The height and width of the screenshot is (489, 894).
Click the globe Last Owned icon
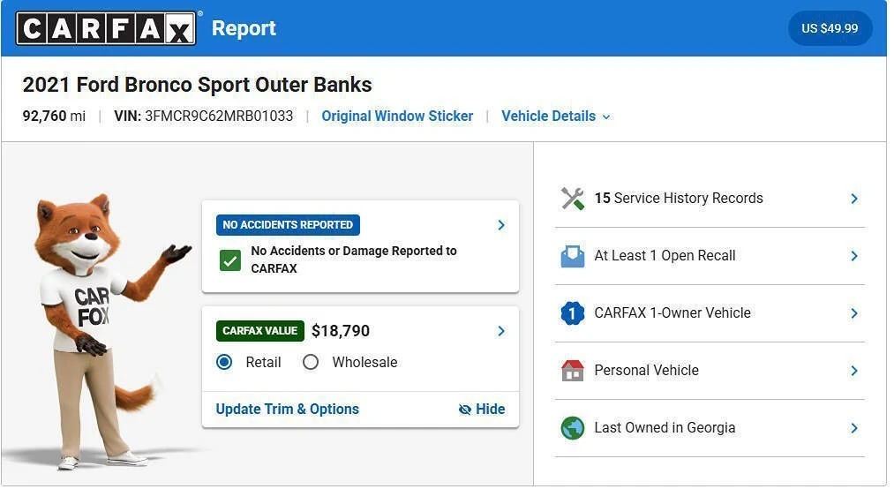(x=573, y=428)
